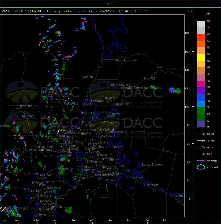Click the '160' tick on vertical km axis
Screen dimensions: 221x224
[x=187, y=52]
